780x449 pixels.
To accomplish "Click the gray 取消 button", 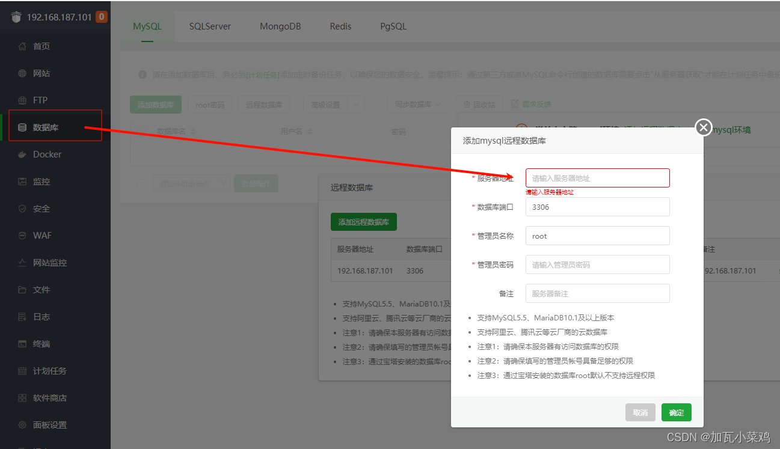I will coord(640,412).
